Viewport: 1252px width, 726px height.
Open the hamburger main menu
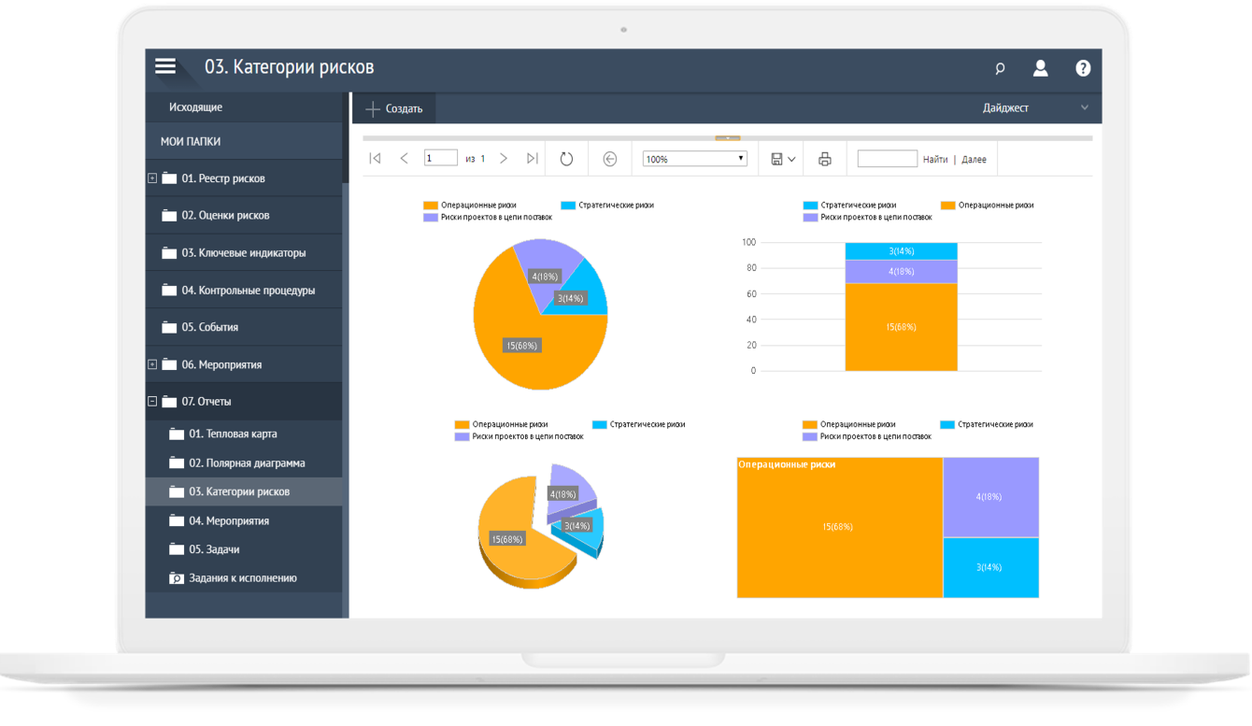(x=165, y=66)
